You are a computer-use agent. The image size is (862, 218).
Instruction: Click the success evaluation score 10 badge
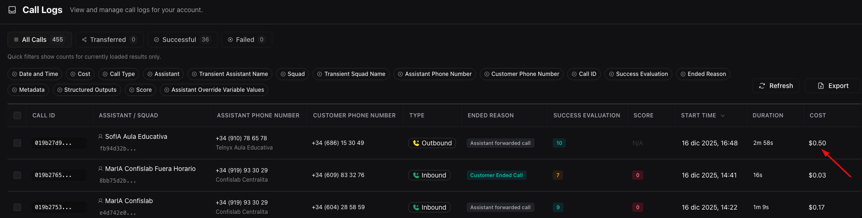[559, 143]
